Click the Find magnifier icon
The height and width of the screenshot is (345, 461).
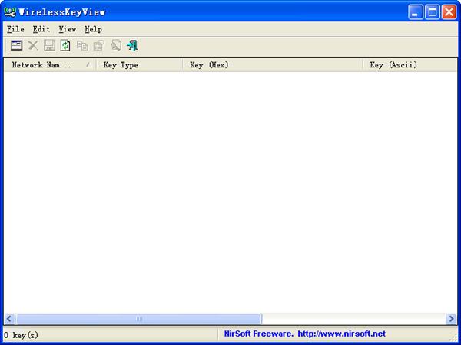(x=116, y=45)
